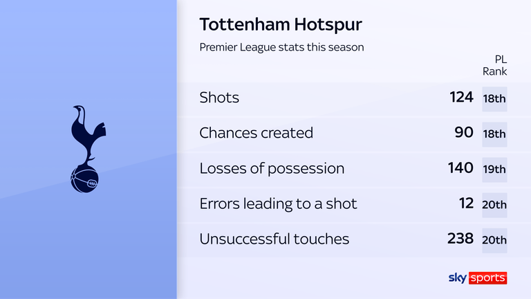Click the Chances created row label

pos(256,133)
